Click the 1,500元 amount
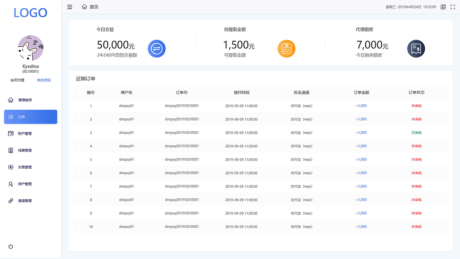460x259 pixels. 239,45
